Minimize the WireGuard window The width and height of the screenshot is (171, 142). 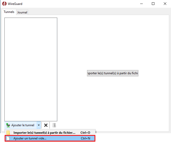(x=141, y=4)
